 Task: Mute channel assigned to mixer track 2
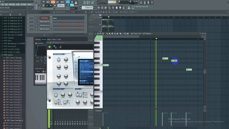(28, 29)
